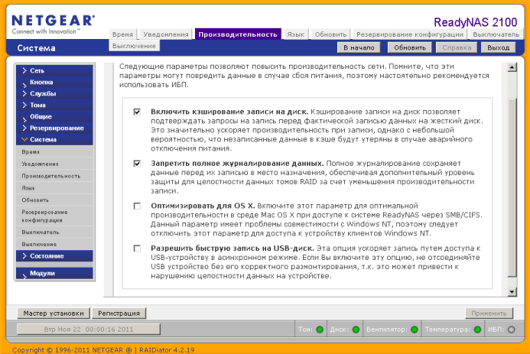Switch to the Время tab
The height and width of the screenshot is (354, 530).
pos(122,34)
